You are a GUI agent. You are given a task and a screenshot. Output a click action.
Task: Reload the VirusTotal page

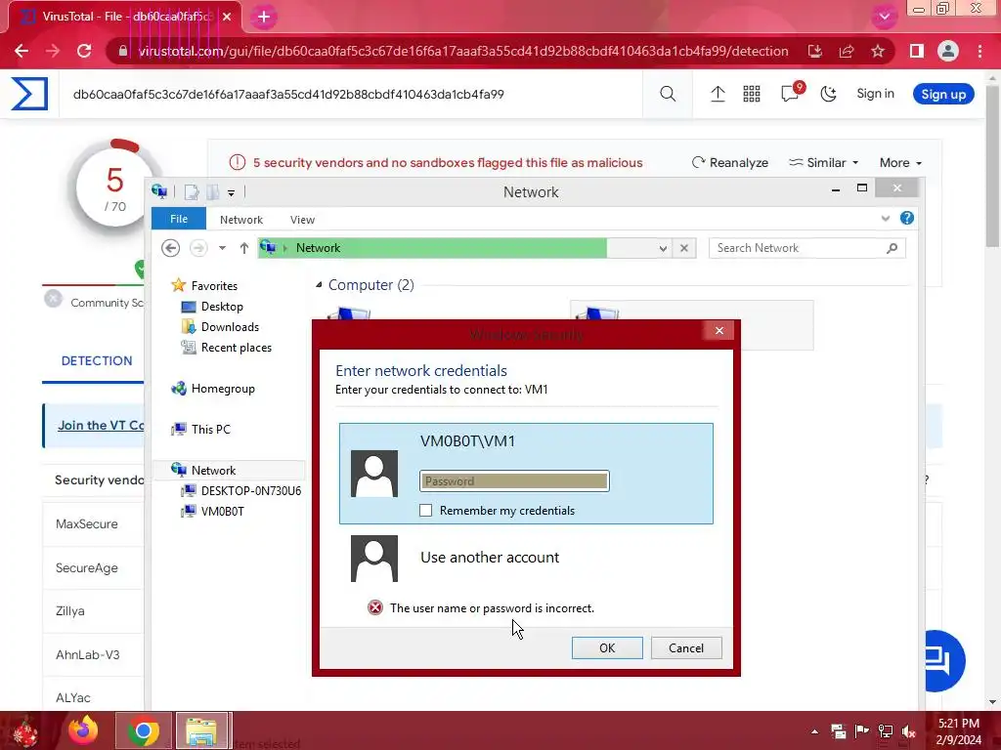click(84, 51)
